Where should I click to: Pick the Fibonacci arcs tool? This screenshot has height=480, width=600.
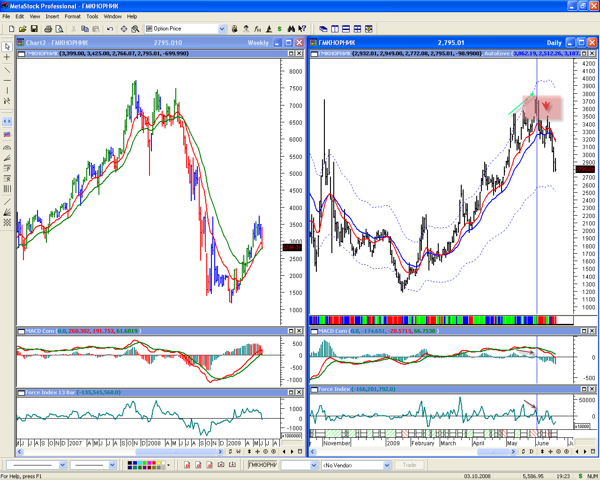[x=7, y=147]
